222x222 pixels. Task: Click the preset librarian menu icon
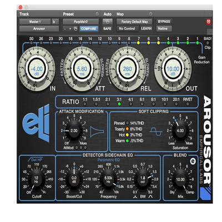pos(75,29)
